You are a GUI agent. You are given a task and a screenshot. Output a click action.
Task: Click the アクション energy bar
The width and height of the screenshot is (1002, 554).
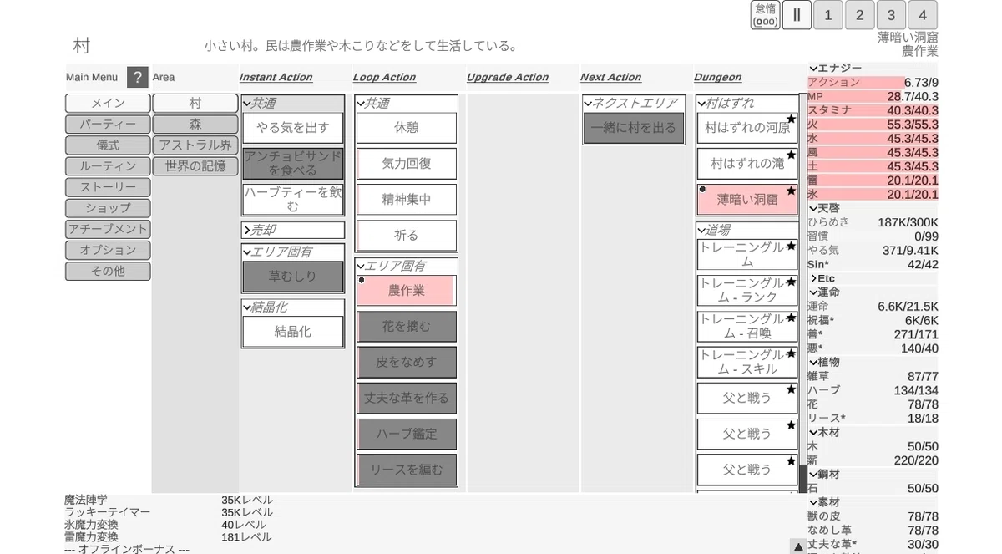[873, 83]
